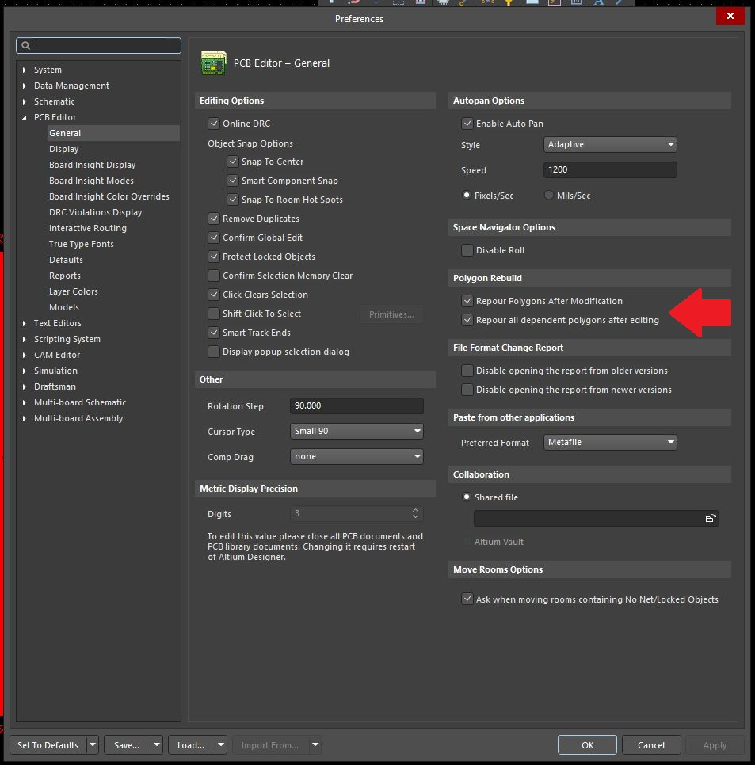Open the Save button dropdown arrow
This screenshot has height=765, width=755.
coord(157,745)
